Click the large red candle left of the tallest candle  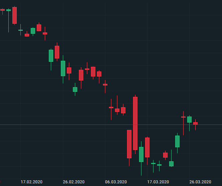129,144
